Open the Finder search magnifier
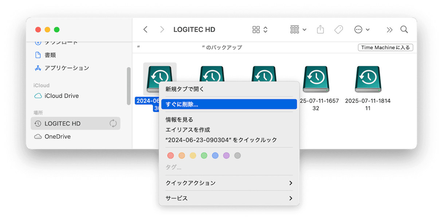Screen dimensions: 443x218 coord(404,30)
